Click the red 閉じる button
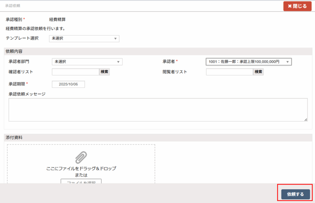This screenshot has width=315, height=203. pos(297,6)
